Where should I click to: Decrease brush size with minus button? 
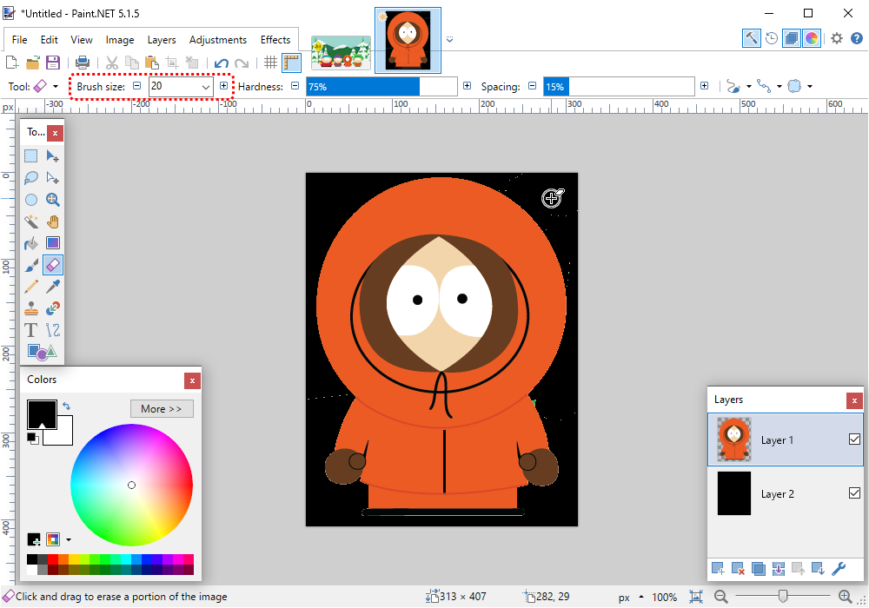point(137,86)
